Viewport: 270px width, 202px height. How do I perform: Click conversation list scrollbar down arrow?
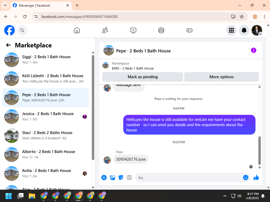click(93, 188)
